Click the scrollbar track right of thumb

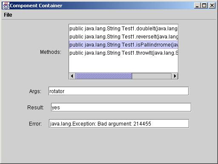tap(152, 76)
